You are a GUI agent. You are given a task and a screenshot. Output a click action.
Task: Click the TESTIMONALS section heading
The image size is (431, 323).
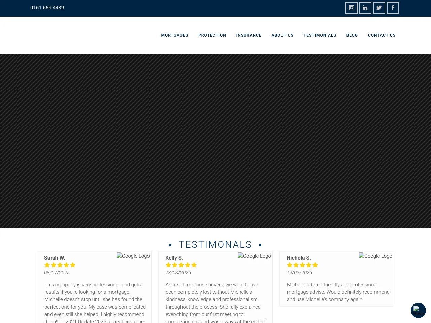[x=215, y=245]
